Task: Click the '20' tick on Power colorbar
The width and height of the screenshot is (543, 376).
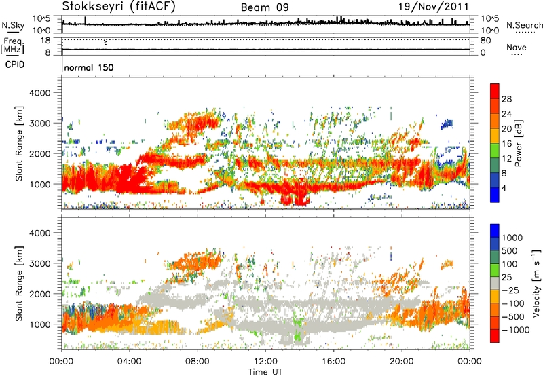Action: click(506, 129)
